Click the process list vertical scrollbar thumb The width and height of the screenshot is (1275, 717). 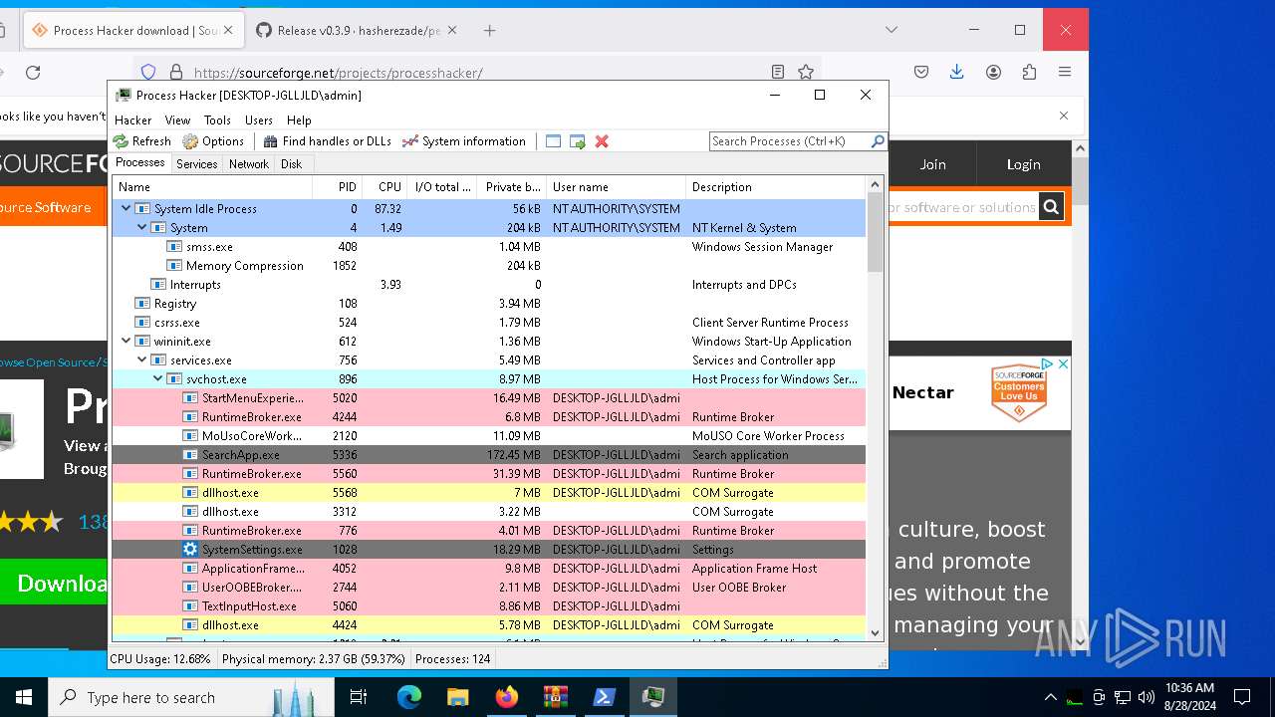coord(875,232)
